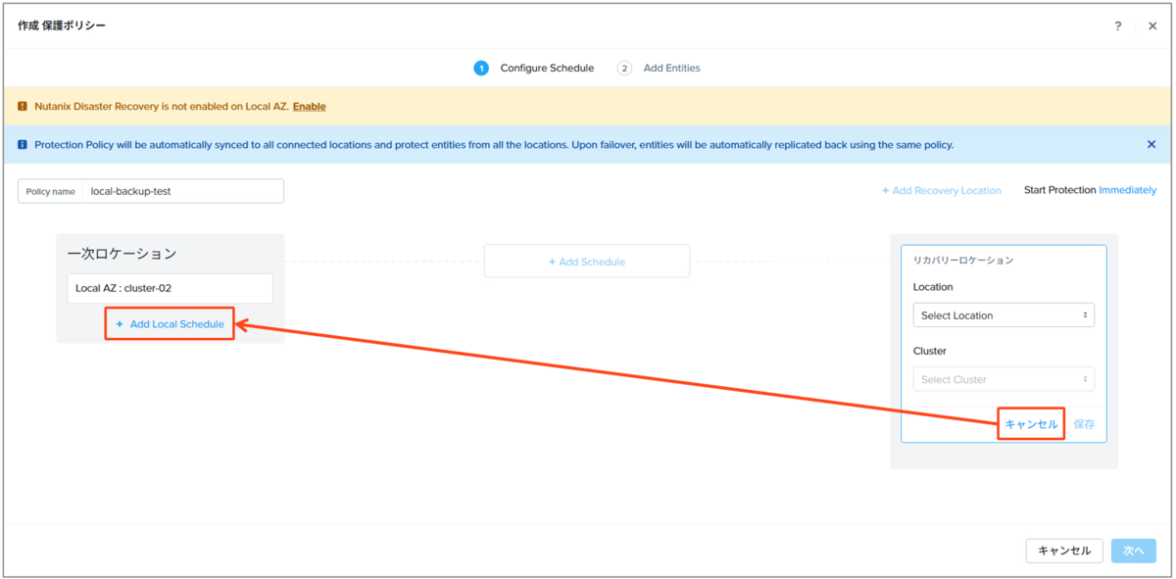Click the Start Protection label text
The width and height of the screenshot is (1176, 579).
[x=1059, y=190]
